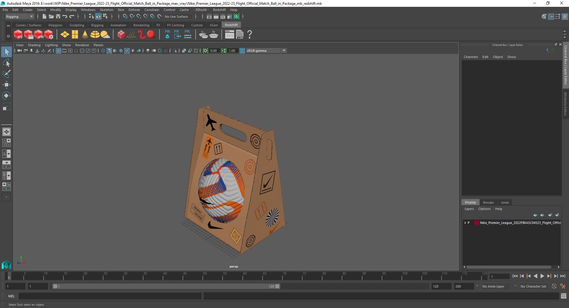Toggle viewport film gate display
This screenshot has height=308, width=569.
point(64,51)
